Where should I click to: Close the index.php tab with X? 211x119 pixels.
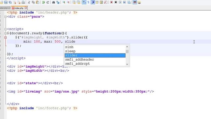26,8
